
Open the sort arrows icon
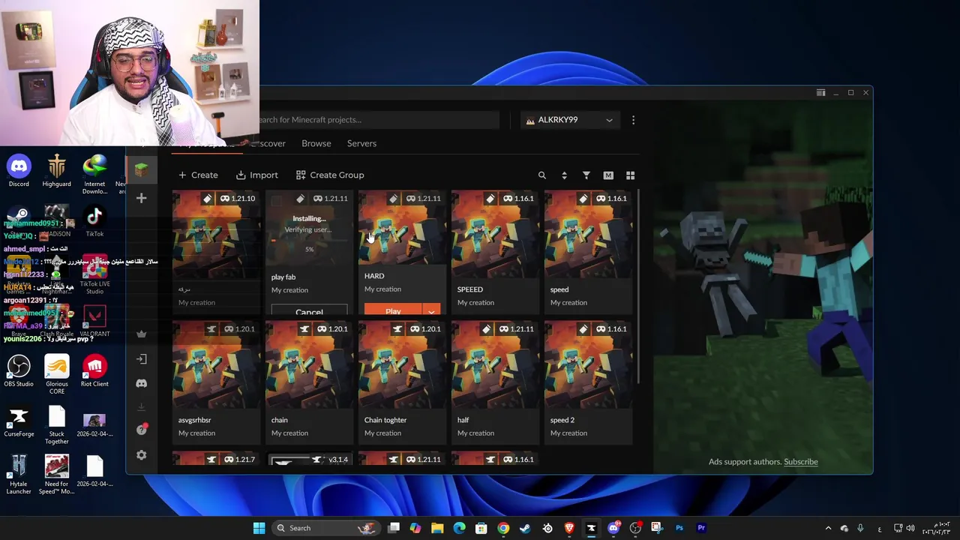[564, 175]
